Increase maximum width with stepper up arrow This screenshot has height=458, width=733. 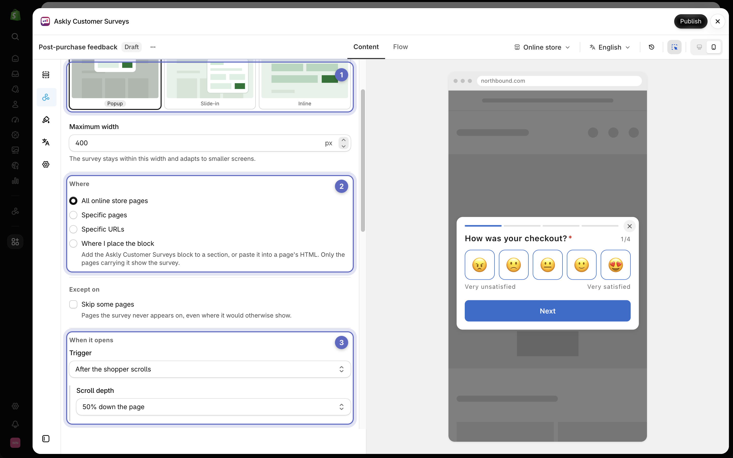(x=344, y=140)
